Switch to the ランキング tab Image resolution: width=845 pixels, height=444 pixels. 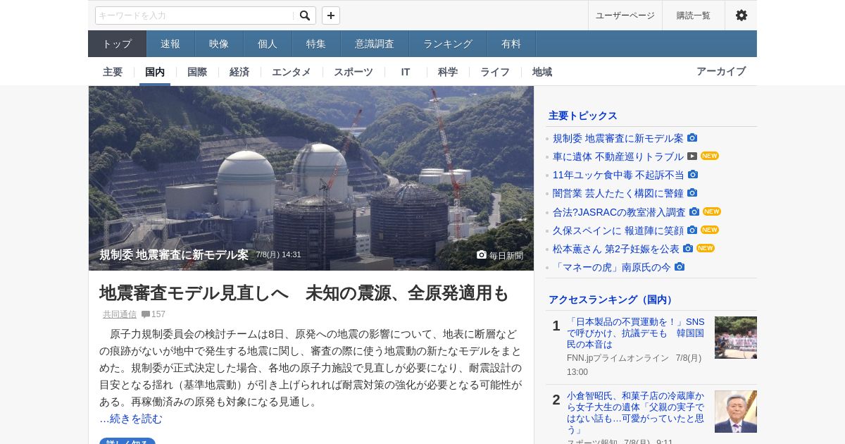[x=448, y=44]
